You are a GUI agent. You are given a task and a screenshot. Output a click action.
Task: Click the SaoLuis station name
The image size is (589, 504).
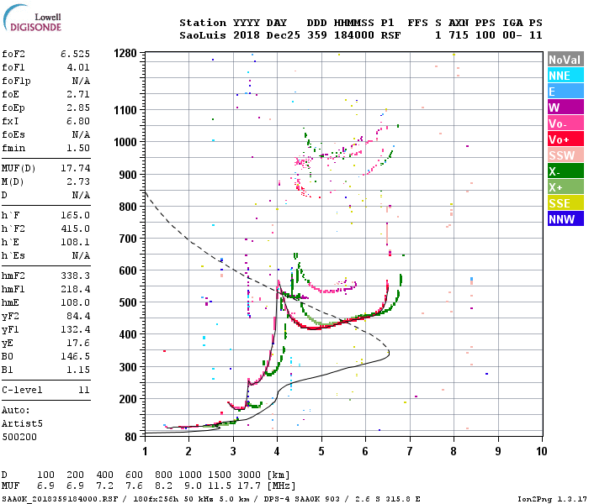203,35
